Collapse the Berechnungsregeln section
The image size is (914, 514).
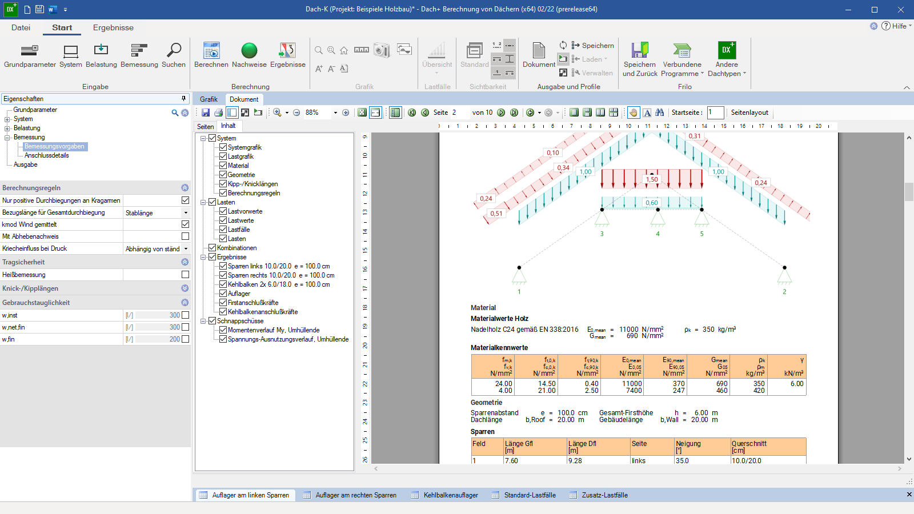(x=185, y=188)
